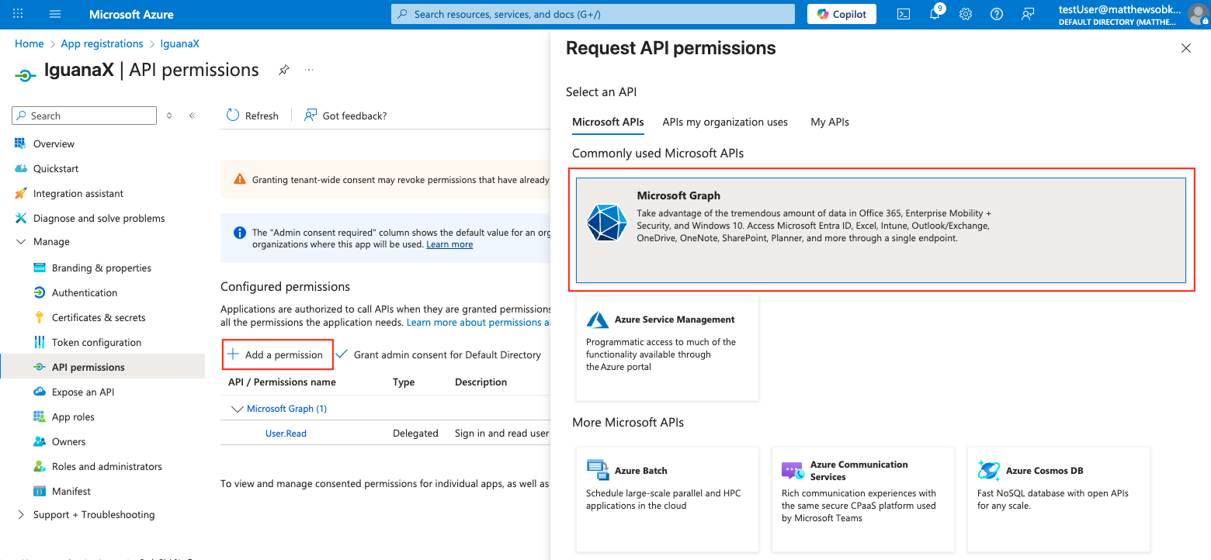1211x560 pixels.
Task: Pin the IguanaX API permissions page
Action: 284,70
